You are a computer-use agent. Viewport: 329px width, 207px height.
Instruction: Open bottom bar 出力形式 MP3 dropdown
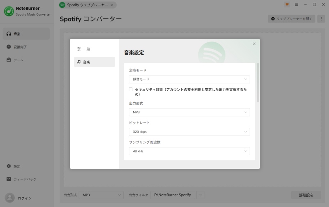tap(101, 195)
